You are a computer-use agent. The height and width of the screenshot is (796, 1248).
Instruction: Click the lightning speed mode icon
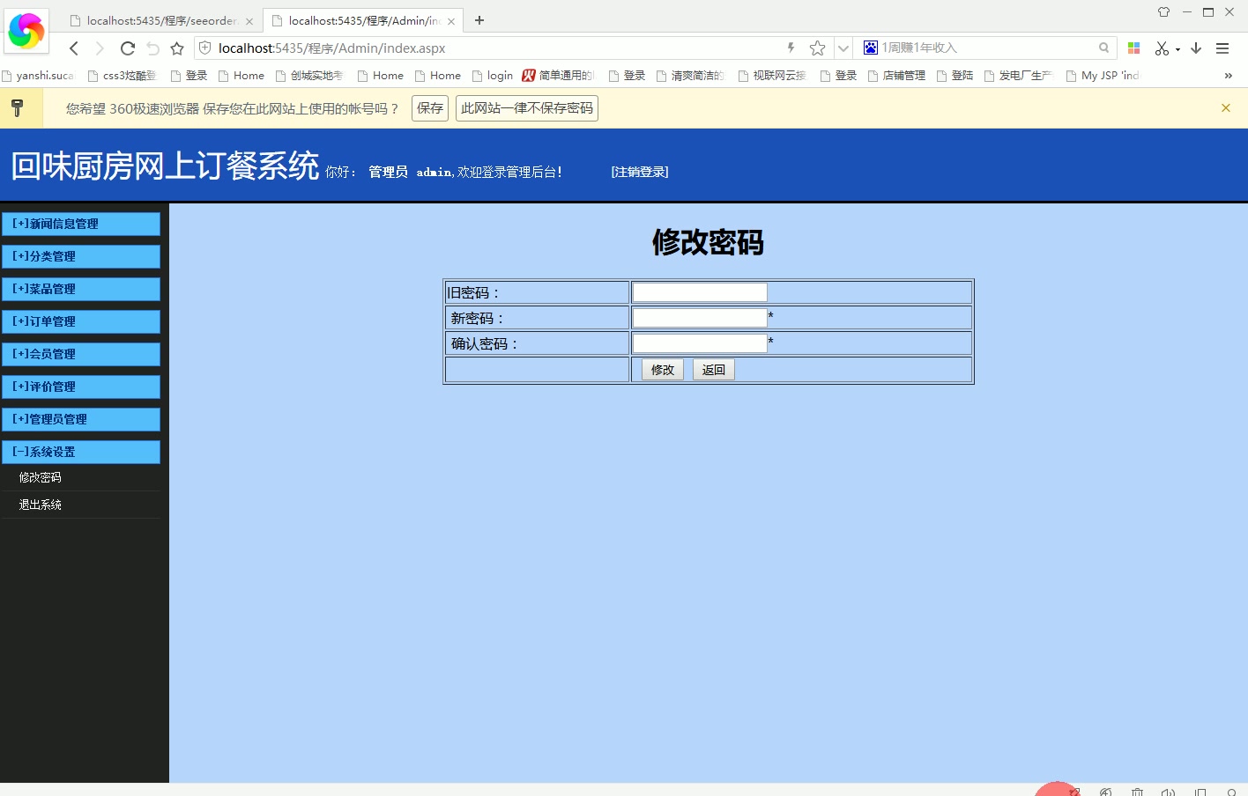[791, 48]
